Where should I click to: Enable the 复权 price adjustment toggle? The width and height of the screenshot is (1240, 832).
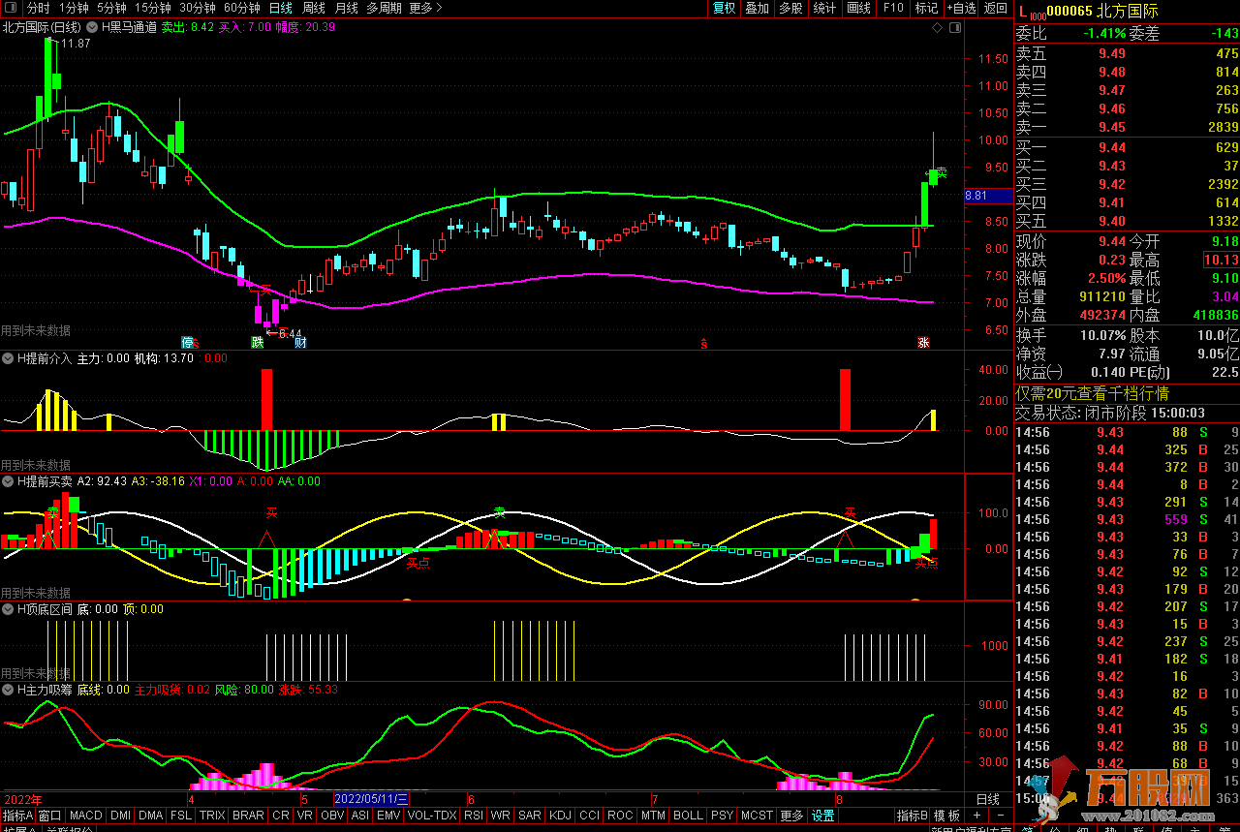tap(724, 8)
